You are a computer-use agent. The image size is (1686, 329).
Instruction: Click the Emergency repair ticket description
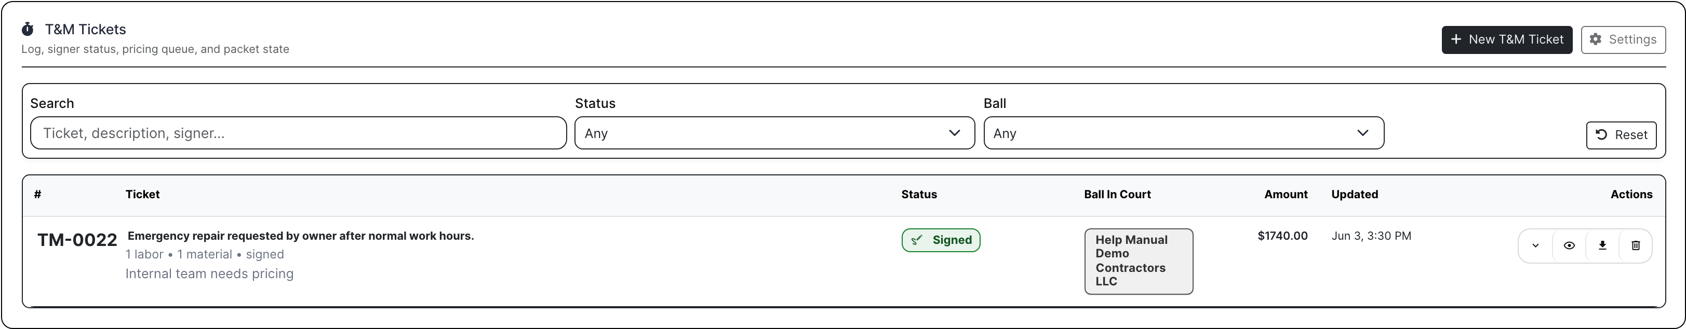(300, 236)
